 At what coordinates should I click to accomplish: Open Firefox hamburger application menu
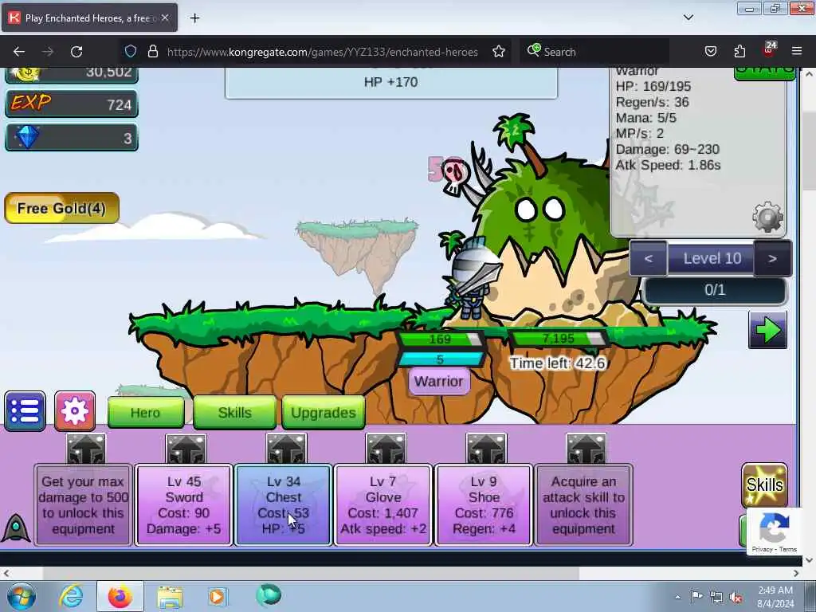click(797, 52)
